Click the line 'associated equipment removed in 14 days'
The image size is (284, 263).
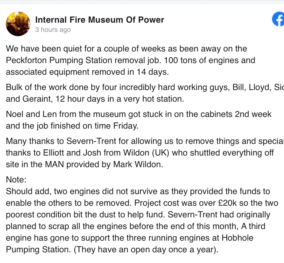[87, 72]
